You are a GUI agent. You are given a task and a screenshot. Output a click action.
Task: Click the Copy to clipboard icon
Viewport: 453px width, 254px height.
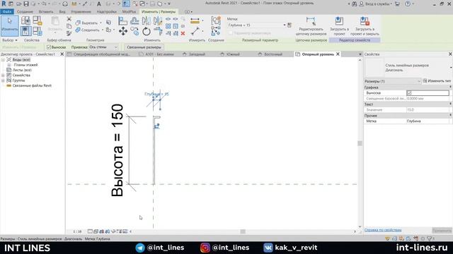69,26
